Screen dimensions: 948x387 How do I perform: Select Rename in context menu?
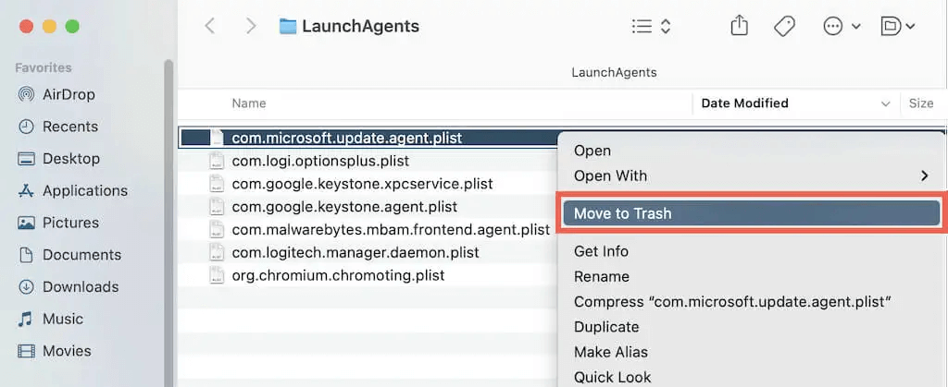(x=601, y=276)
